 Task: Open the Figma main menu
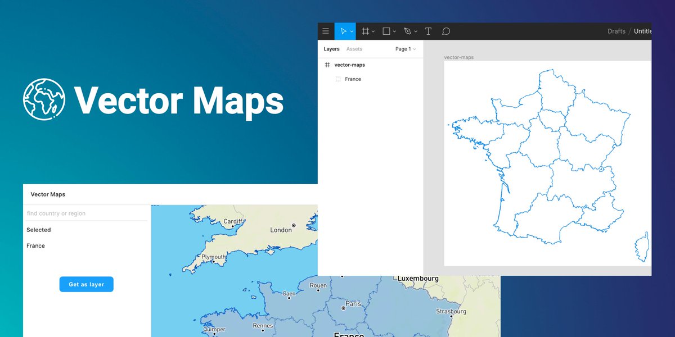point(326,31)
